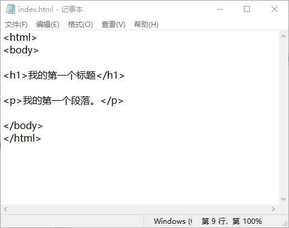Click the 100% zoom level in status bar
The height and width of the screenshot is (228, 289).
(252, 221)
